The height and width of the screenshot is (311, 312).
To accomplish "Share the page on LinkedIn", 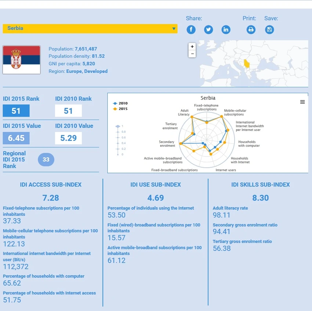I will click(226, 30).
